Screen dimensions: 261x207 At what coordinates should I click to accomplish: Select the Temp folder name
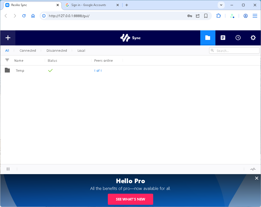tap(20, 71)
